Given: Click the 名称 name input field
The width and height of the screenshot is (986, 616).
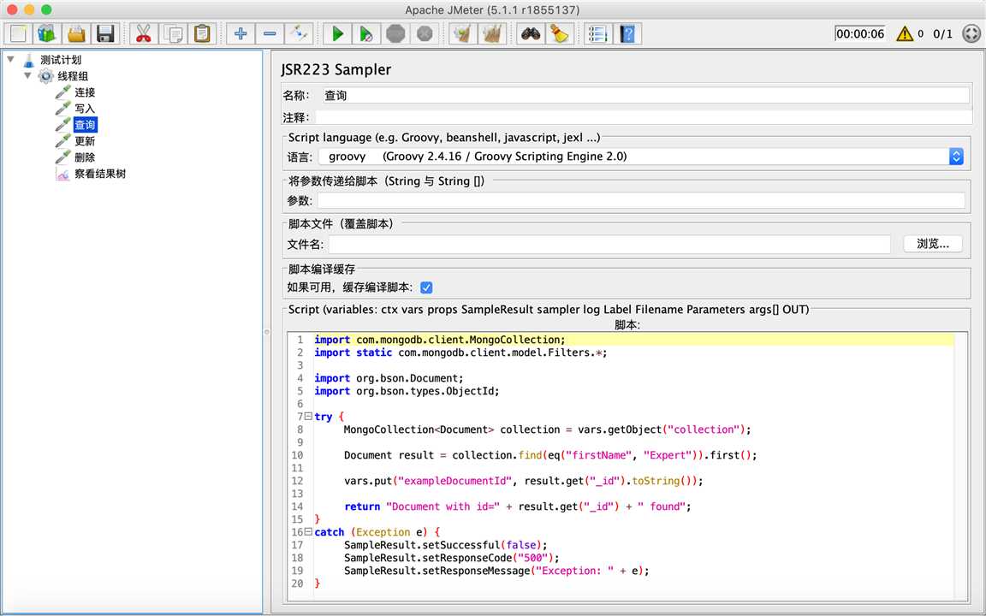Looking at the screenshot, I should pyautogui.click(x=644, y=96).
